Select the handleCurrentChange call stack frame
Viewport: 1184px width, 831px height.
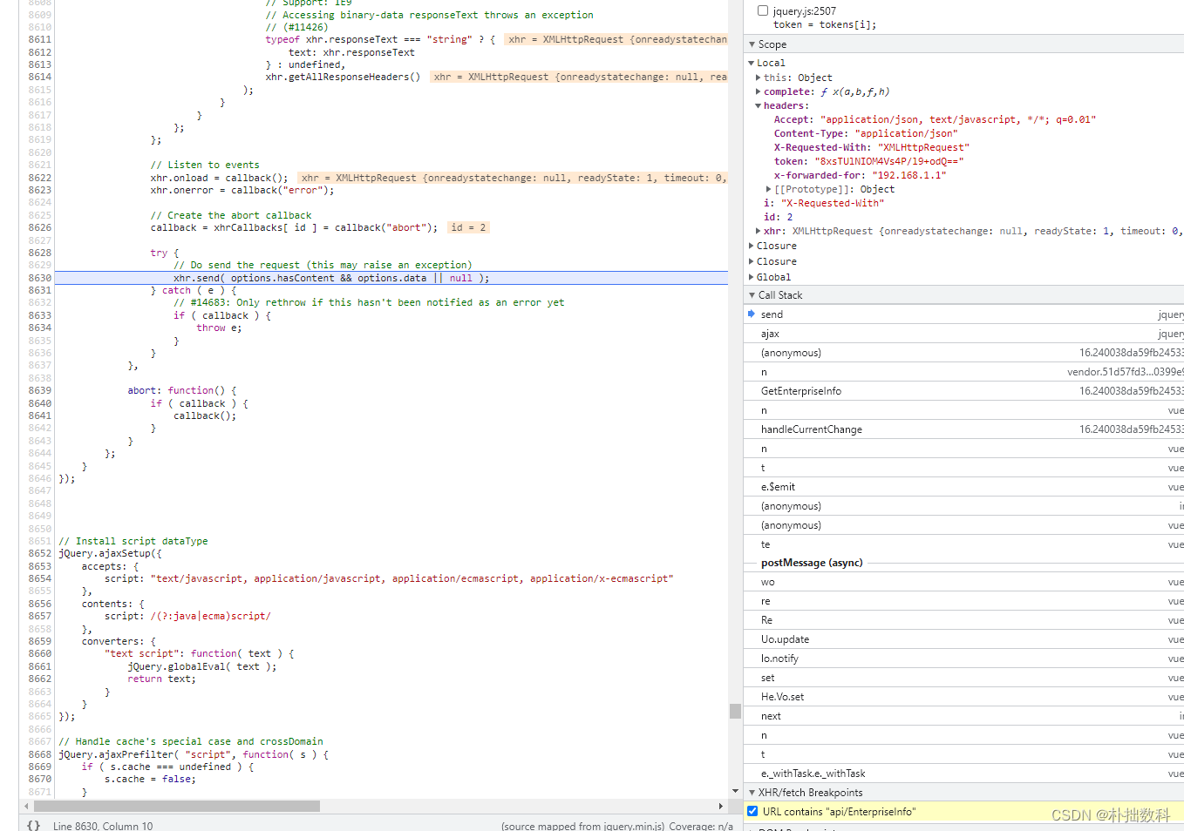click(x=963, y=429)
